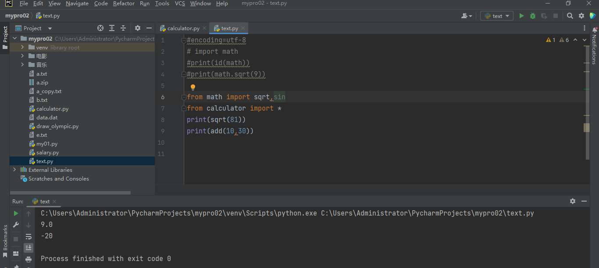Open the VCS menu
The height and width of the screenshot is (268, 599).
click(180, 3)
